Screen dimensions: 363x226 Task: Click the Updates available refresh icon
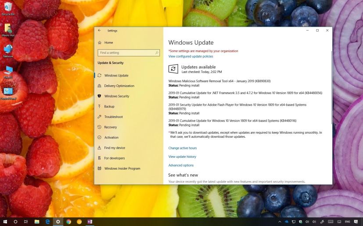(x=173, y=69)
